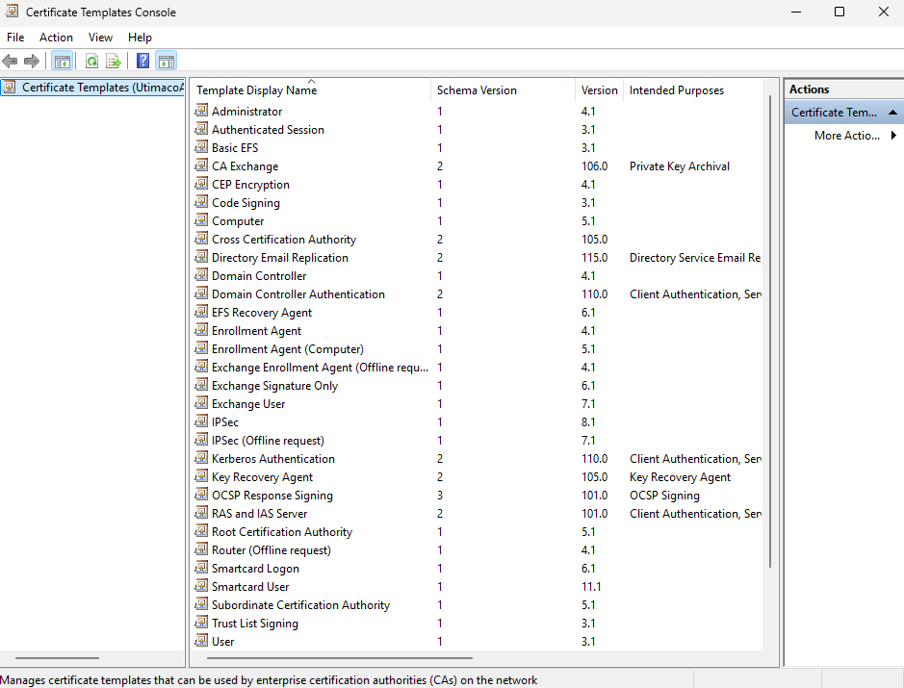Click the Export List toolbar icon
904x688 pixels.
click(114, 62)
